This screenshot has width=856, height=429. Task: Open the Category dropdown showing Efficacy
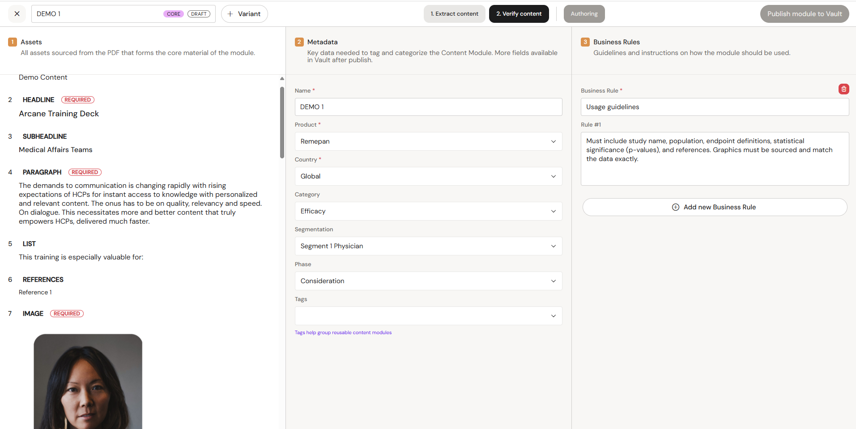click(x=428, y=211)
